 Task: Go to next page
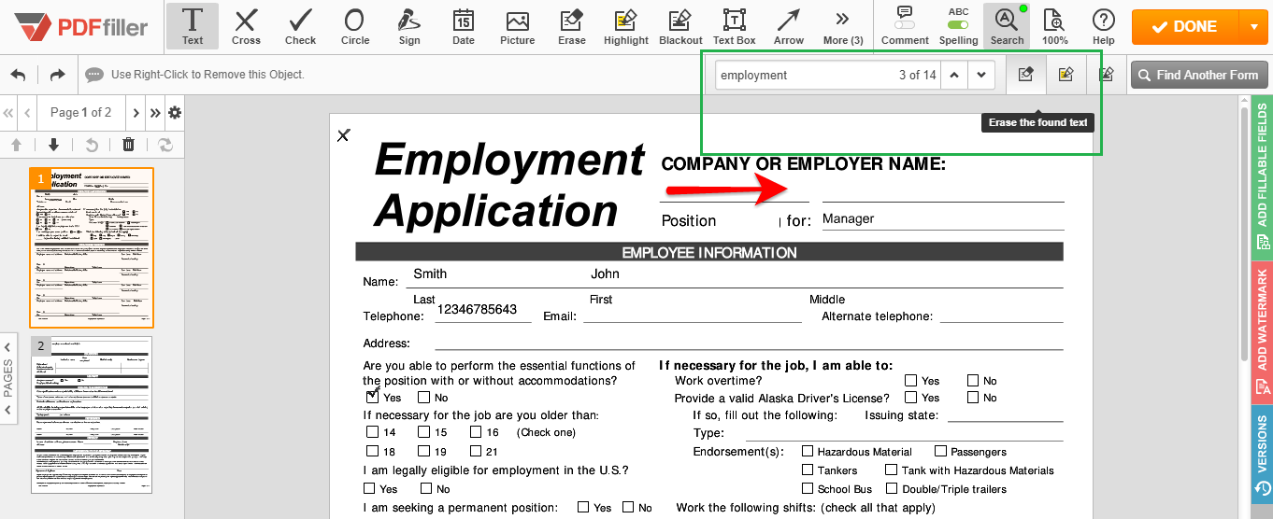point(136,113)
